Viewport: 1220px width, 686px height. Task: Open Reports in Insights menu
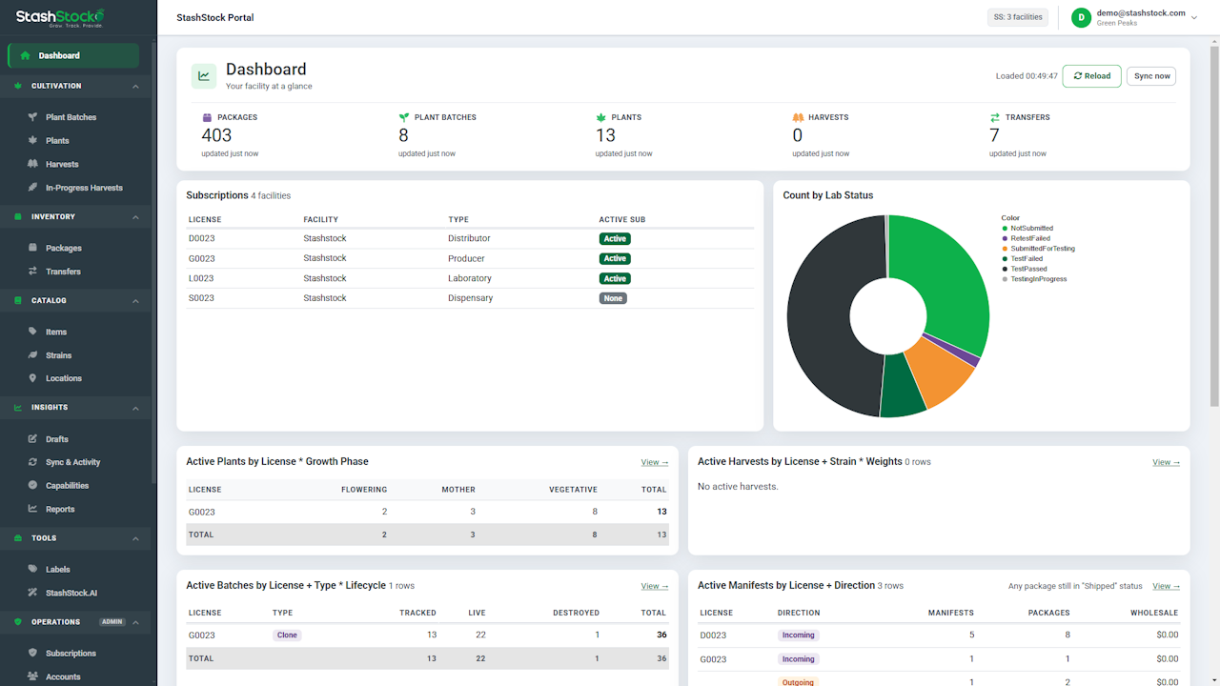pos(60,509)
